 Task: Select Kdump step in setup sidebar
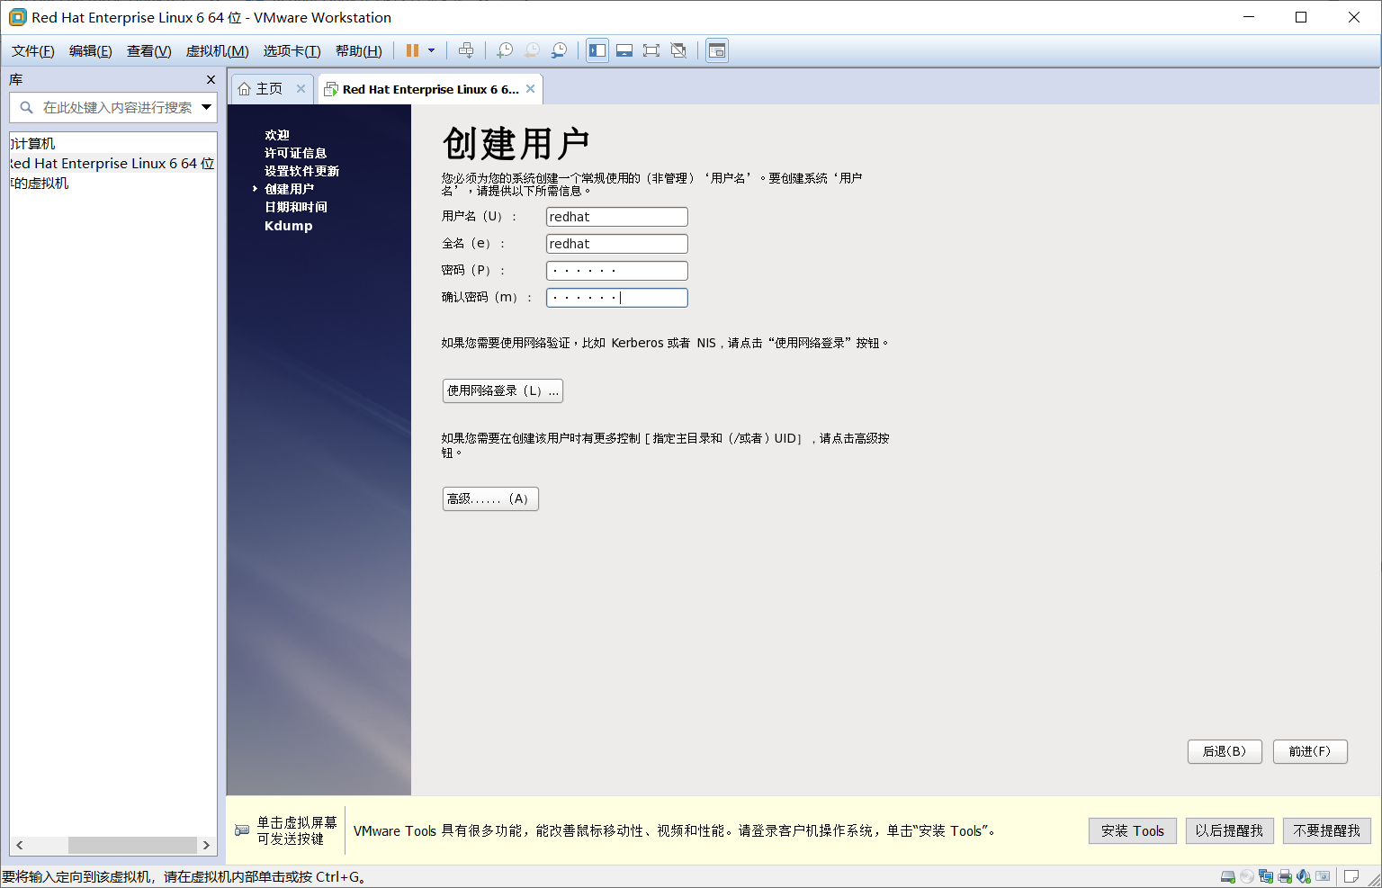click(x=288, y=226)
